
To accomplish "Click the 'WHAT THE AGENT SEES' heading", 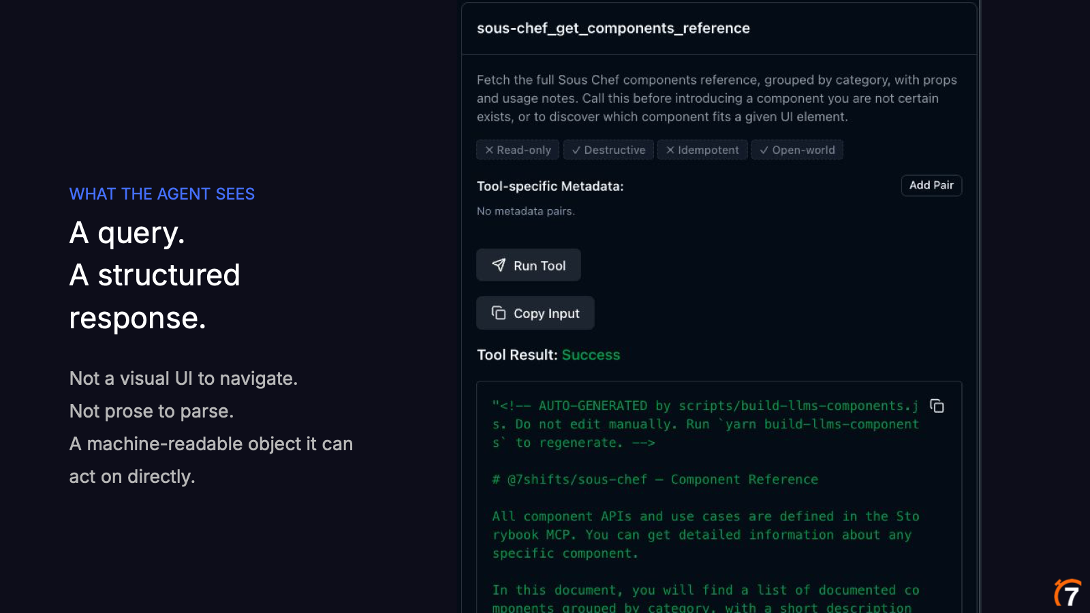I will [162, 194].
